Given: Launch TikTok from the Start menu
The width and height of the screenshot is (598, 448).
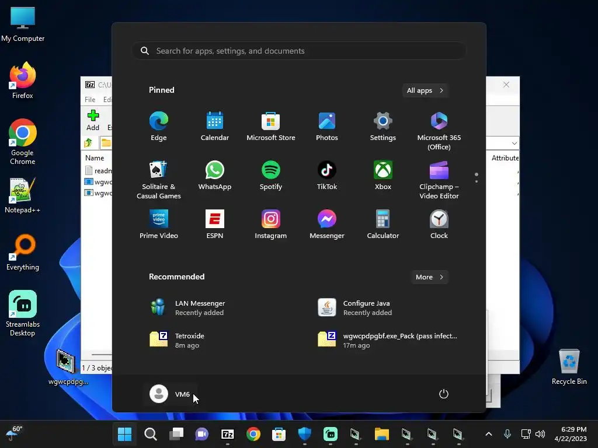Looking at the screenshot, I should (327, 175).
